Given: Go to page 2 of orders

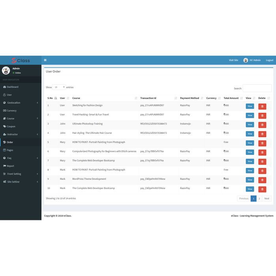Looking at the screenshot, I should tap(259, 198).
